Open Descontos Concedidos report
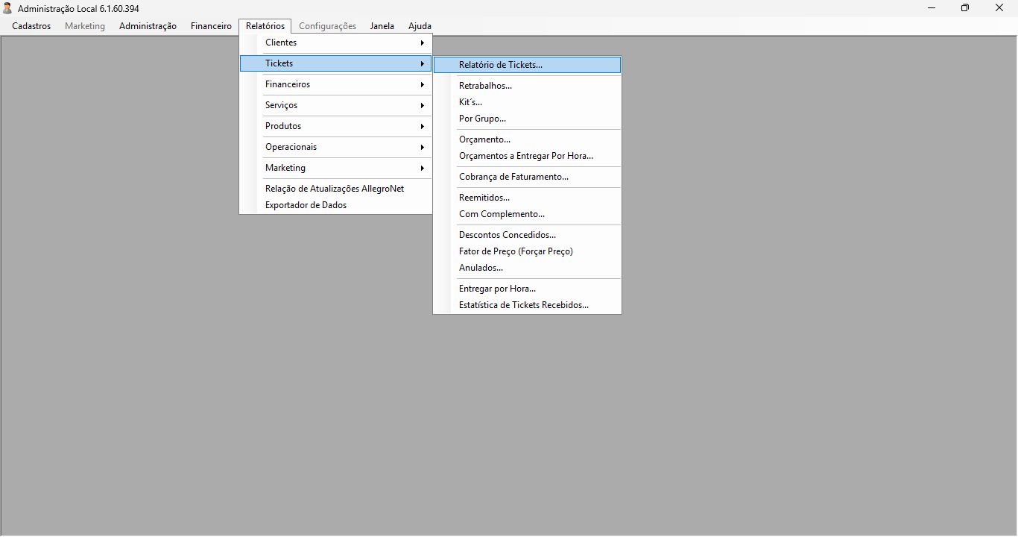Viewport: 1018px width, 537px height. 527,235
